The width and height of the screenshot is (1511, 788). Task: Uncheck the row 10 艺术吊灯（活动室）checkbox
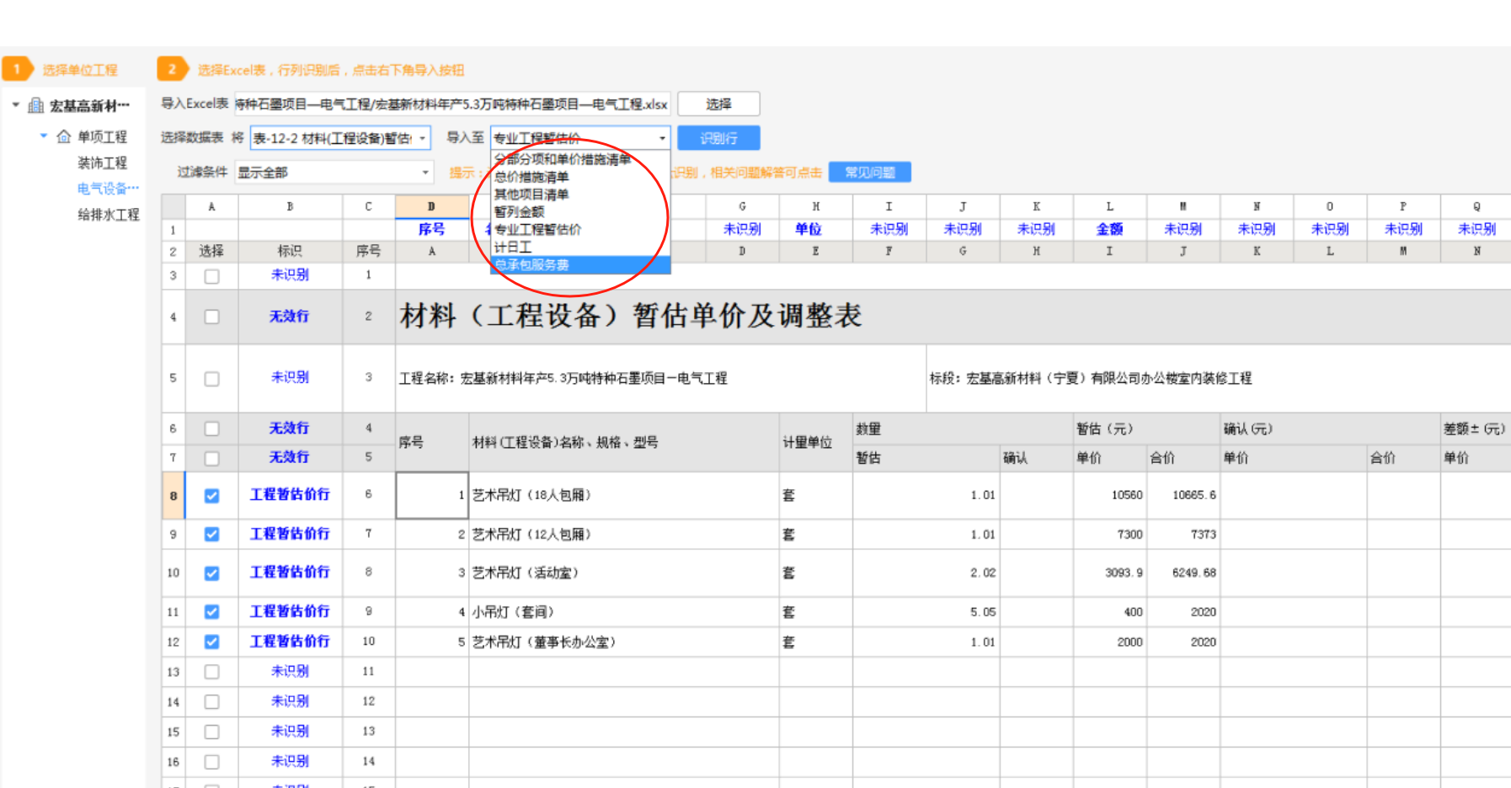pos(211,573)
